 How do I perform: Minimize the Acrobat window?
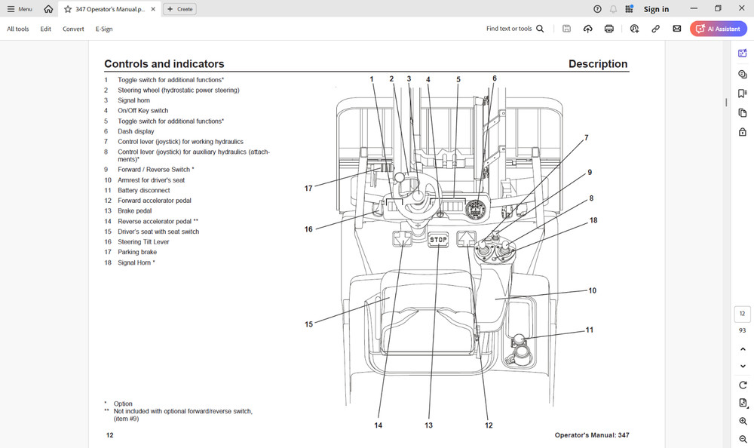click(x=694, y=8)
